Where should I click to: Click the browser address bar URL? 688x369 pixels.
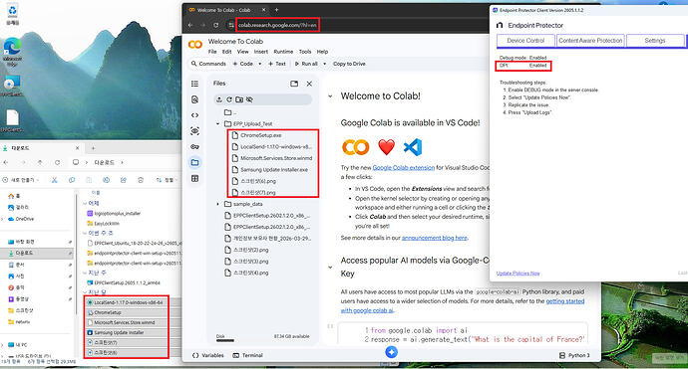point(277,25)
